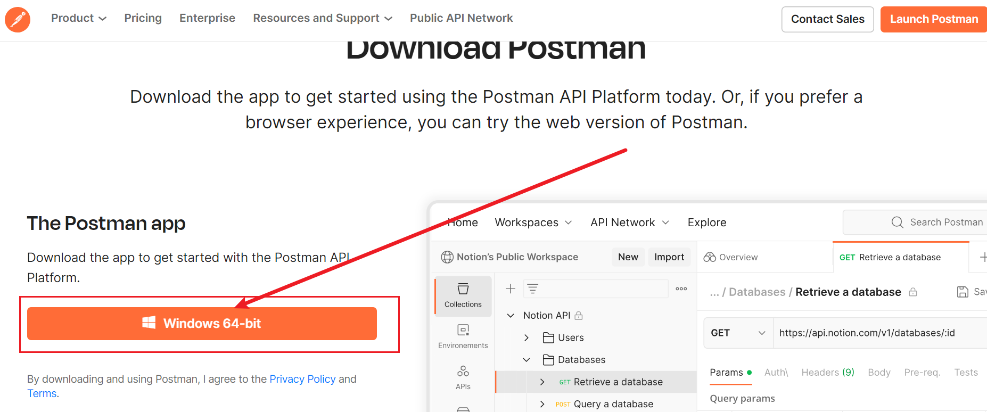Expand the Users folder

527,337
